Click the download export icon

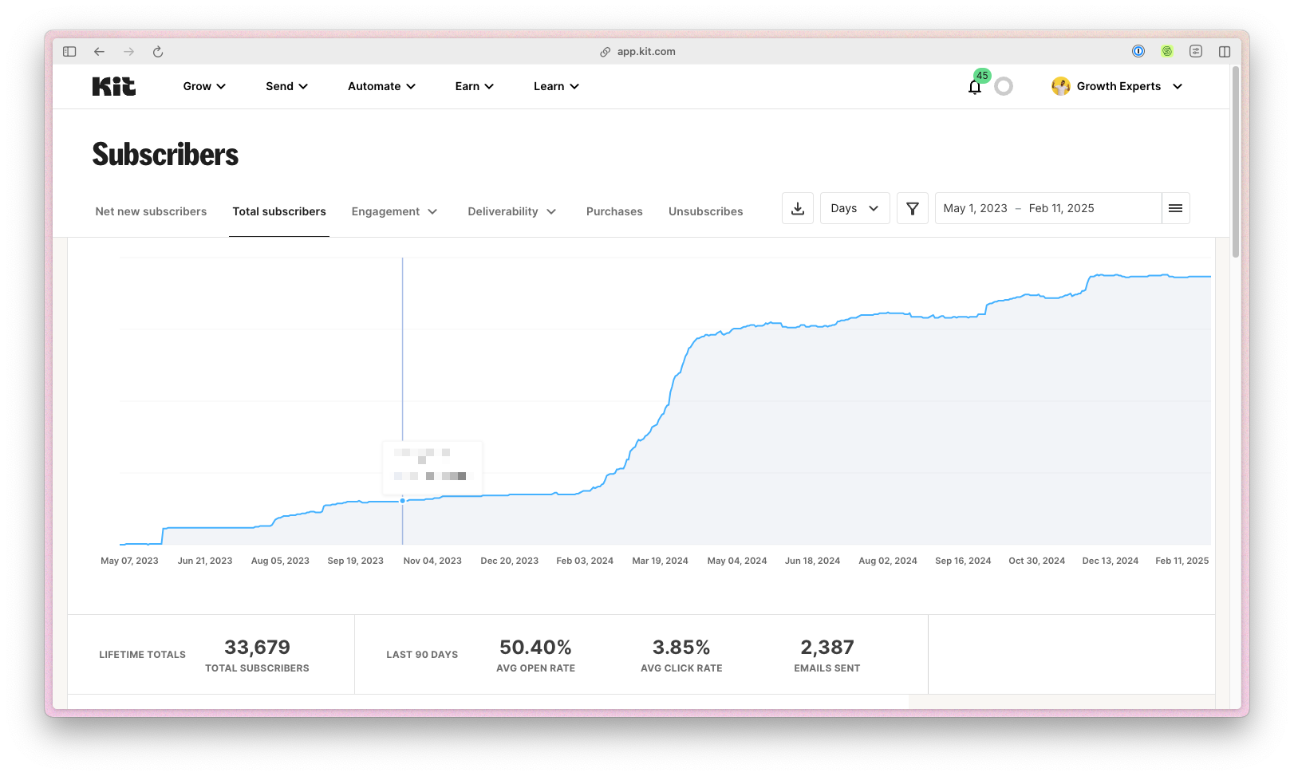pos(797,208)
